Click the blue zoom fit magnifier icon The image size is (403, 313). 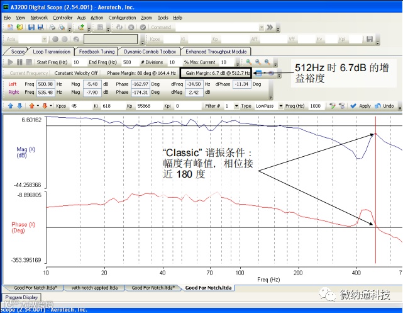tap(267, 62)
